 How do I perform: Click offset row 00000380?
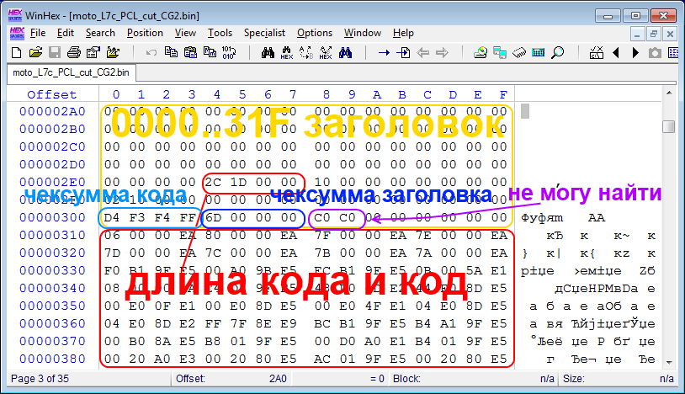point(52,359)
